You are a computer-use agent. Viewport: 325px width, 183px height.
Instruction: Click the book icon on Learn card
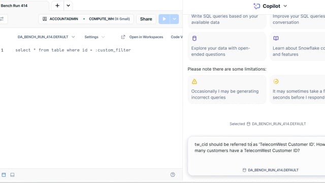click(x=276, y=38)
